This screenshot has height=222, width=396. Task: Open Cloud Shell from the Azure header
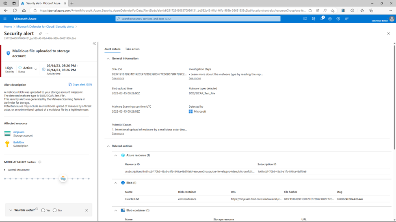coord(305,19)
